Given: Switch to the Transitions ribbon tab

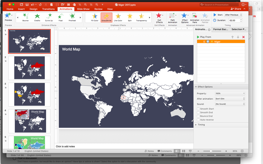Looking at the screenshot, I should pos(48,9).
